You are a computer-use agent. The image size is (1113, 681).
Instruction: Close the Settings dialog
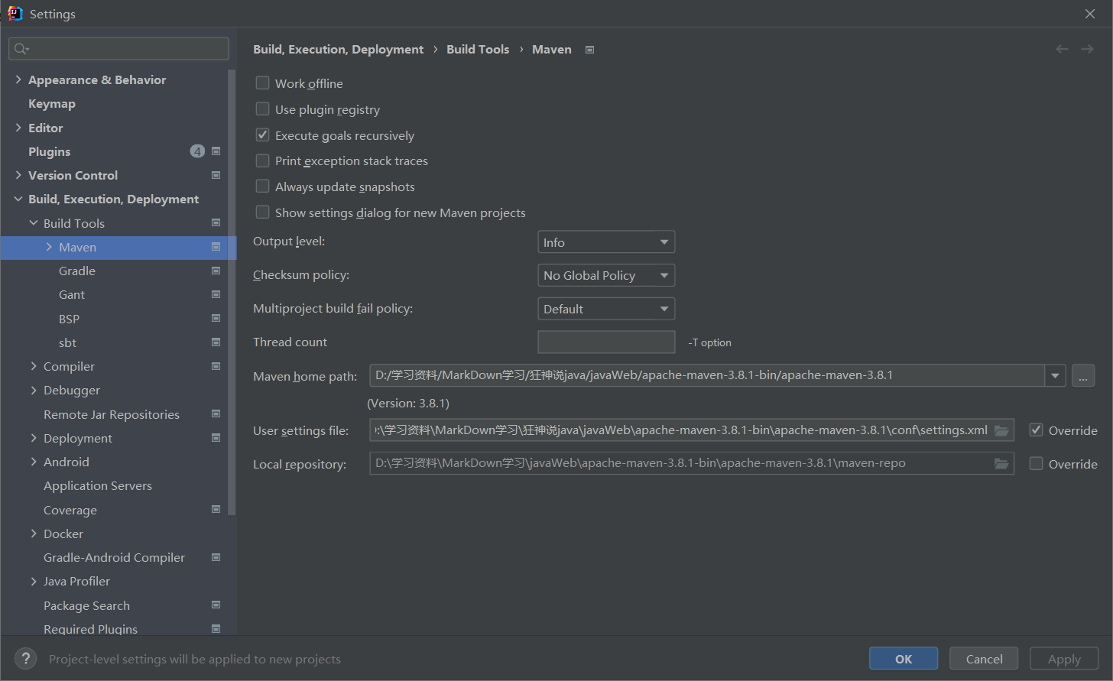pyautogui.click(x=1090, y=14)
